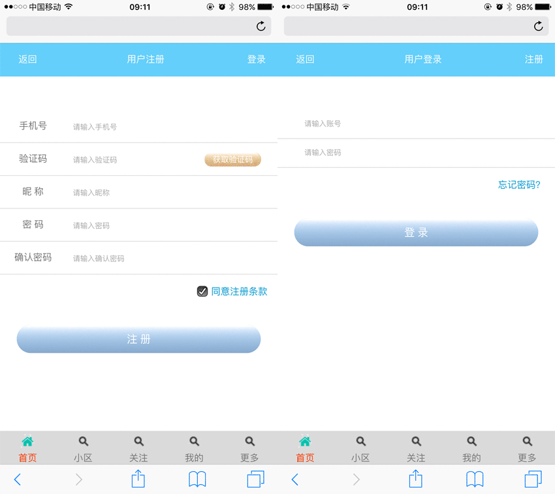The height and width of the screenshot is (494, 555).
Task: Tap 小区 search icon on login screen
Action: coord(360,442)
